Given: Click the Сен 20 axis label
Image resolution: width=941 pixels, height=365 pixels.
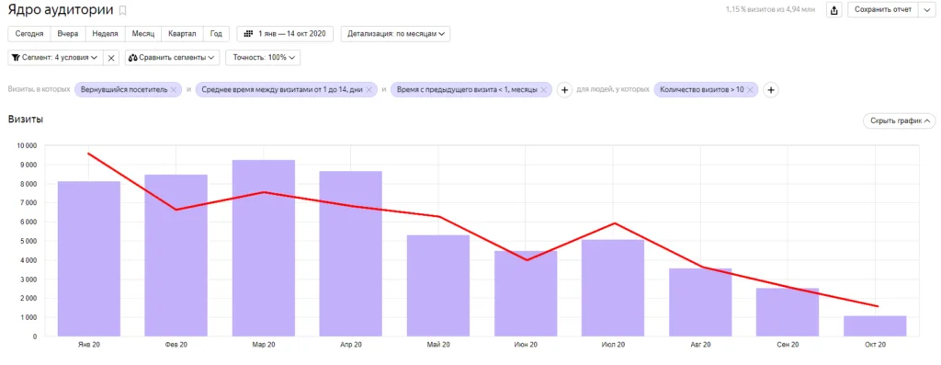Looking at the screenshot, I should pyautogui.click(x=788, y=345).
